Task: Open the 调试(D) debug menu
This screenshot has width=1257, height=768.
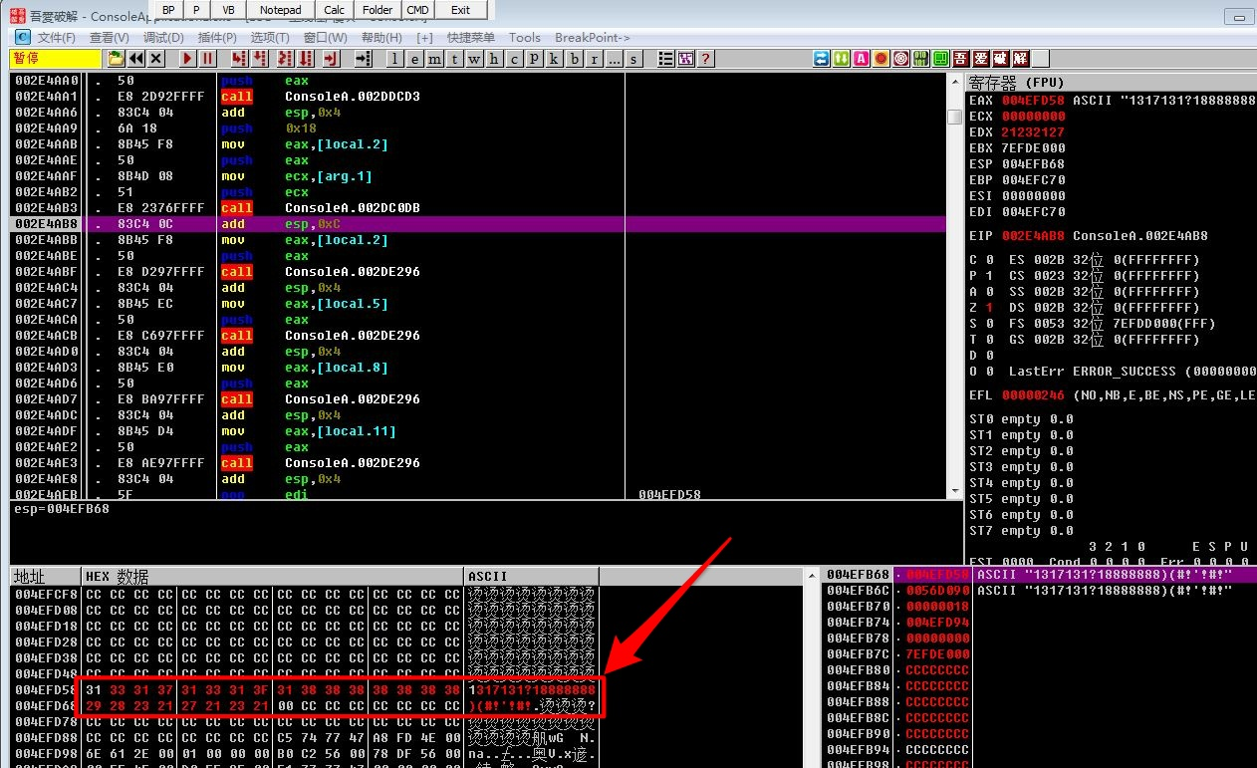Action: coord(163,37)
